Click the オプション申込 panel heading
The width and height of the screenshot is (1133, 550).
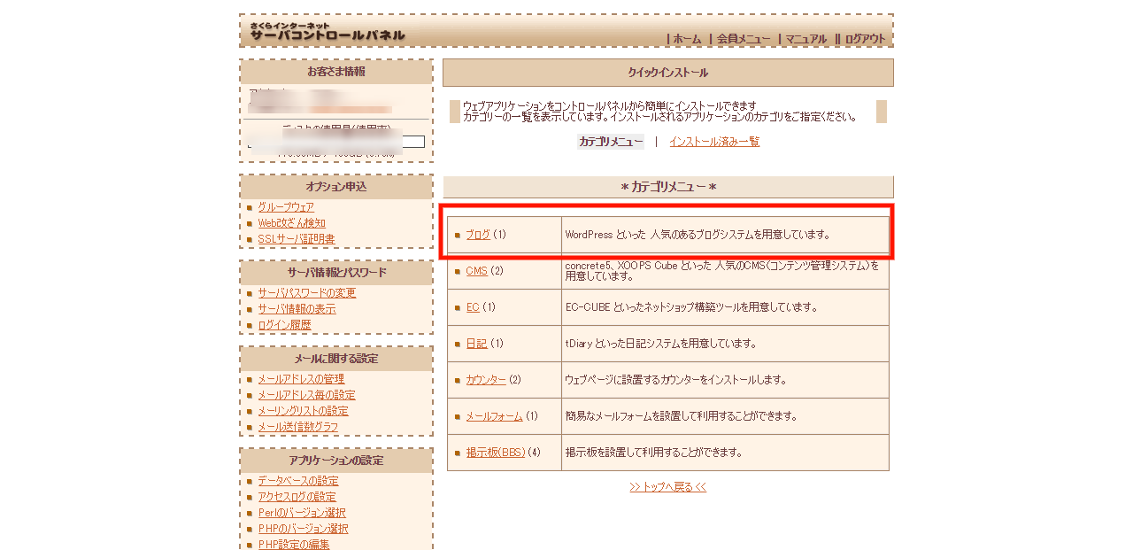coord(336,187)
